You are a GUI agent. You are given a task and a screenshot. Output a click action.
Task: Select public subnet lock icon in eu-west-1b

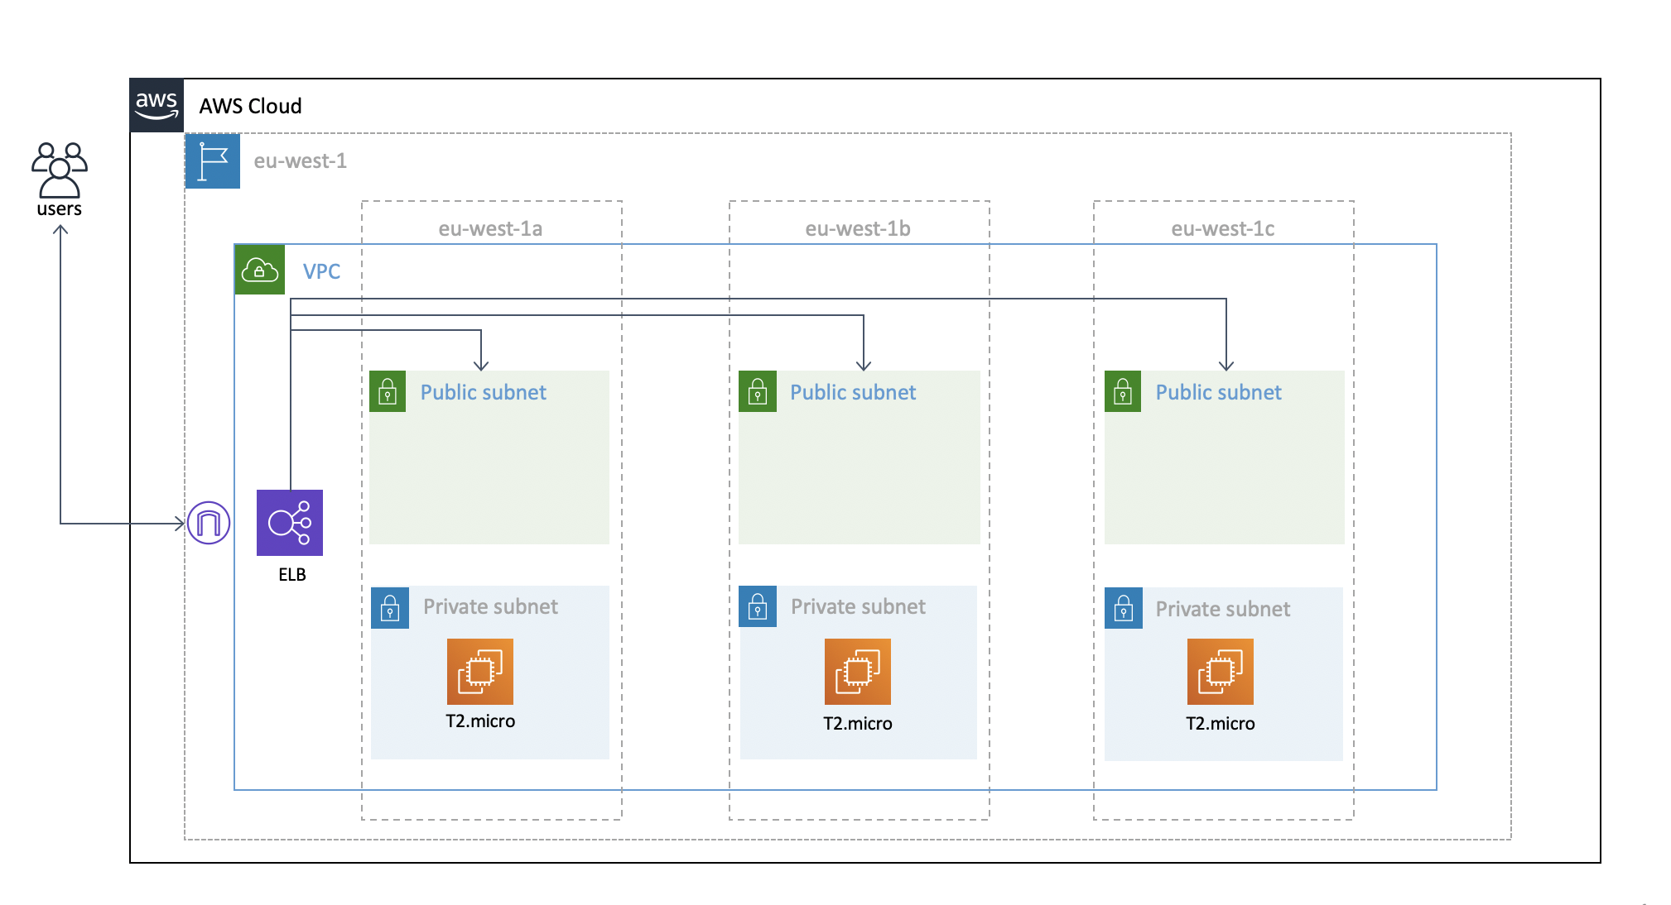[x=758, y=391]
